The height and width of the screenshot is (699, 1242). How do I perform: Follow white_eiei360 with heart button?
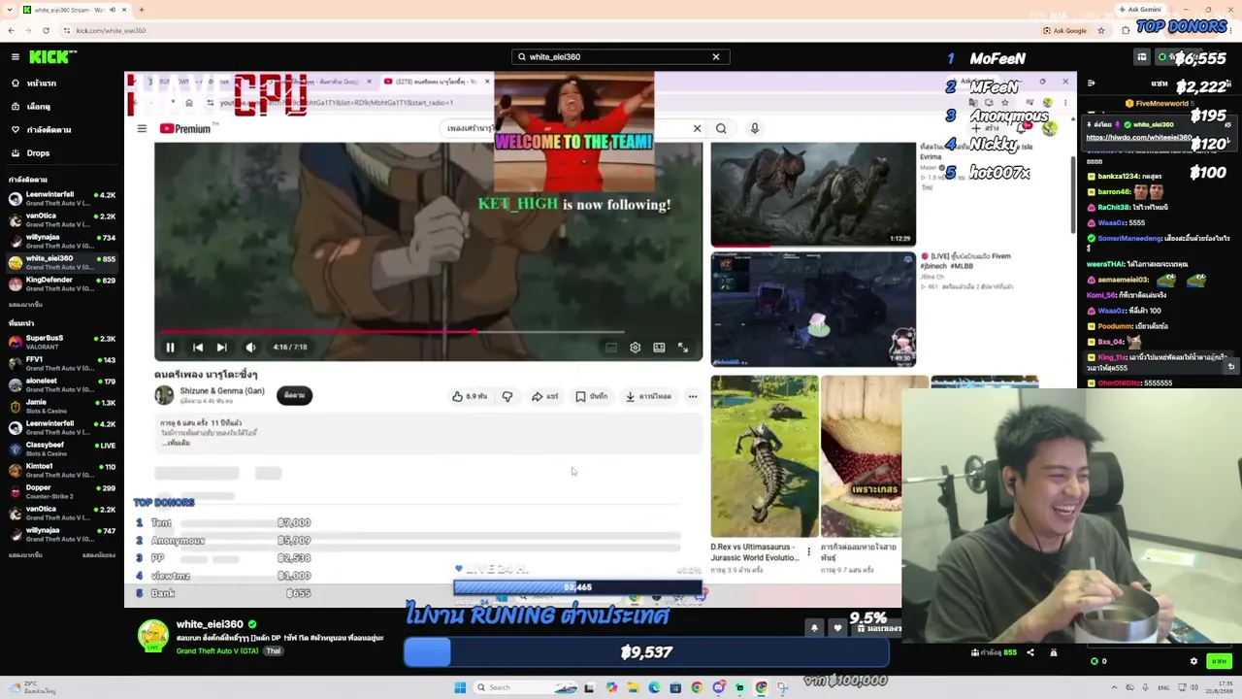pyautogui.click(x=837, y=629)
